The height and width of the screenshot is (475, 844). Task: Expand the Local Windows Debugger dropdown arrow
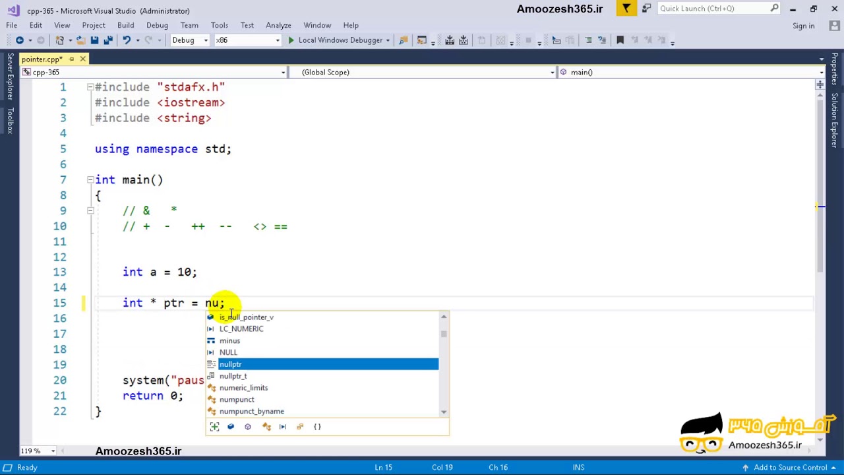[x=388, y=40]
